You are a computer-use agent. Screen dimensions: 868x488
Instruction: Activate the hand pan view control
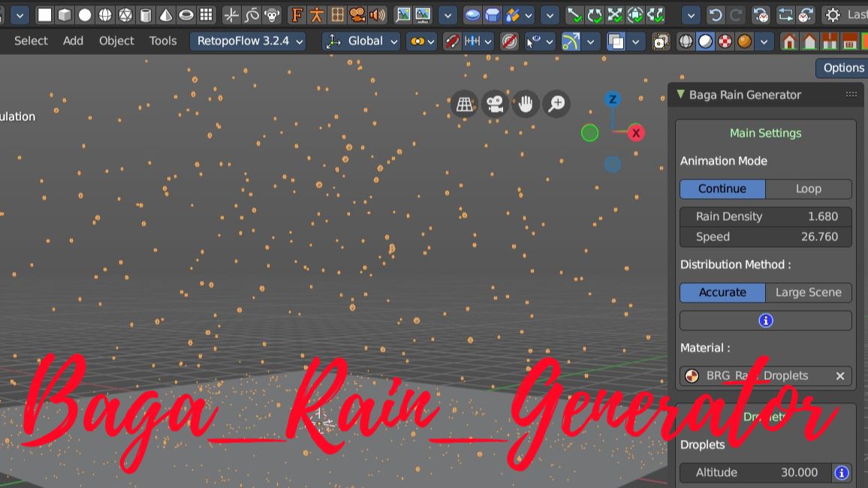(x=526, y=104)
